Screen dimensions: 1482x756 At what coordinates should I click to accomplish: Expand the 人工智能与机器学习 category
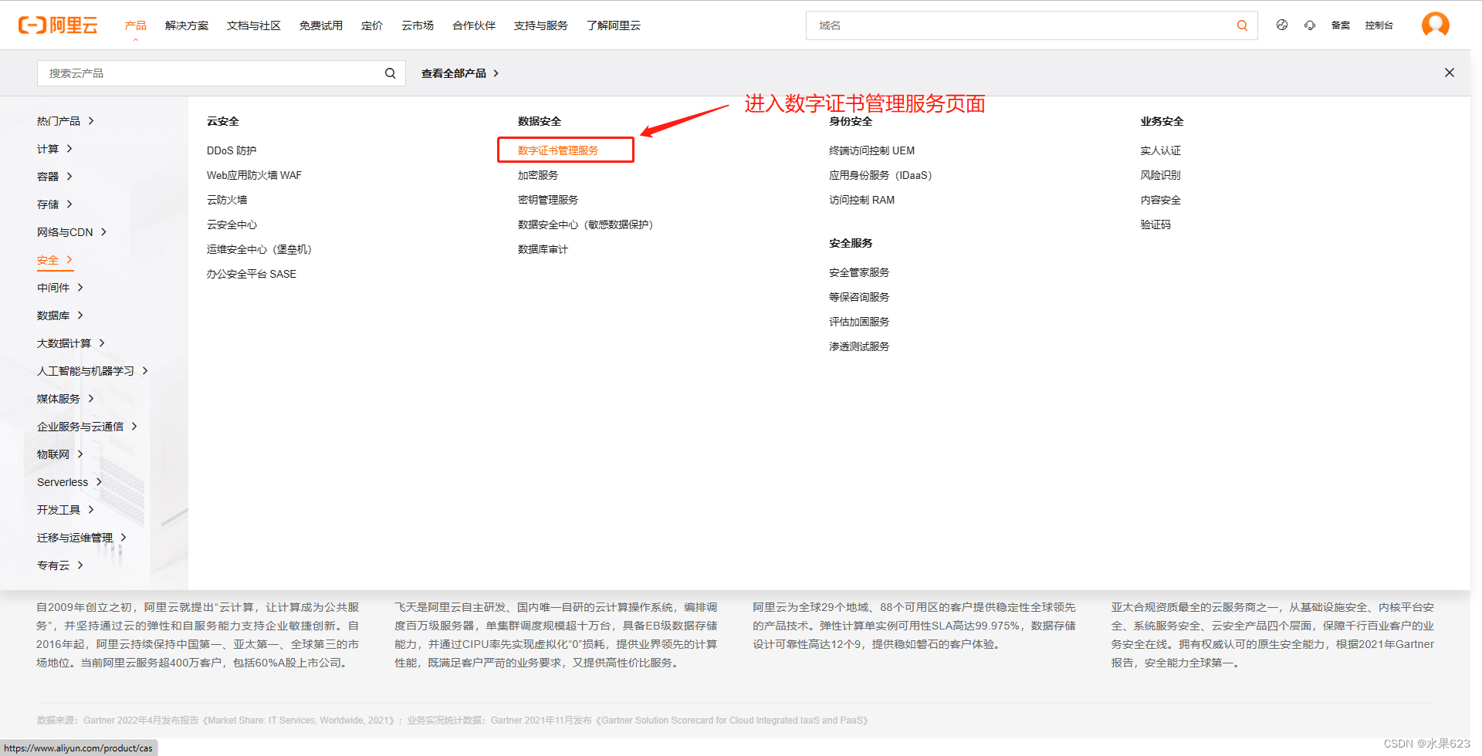[86, 370]
